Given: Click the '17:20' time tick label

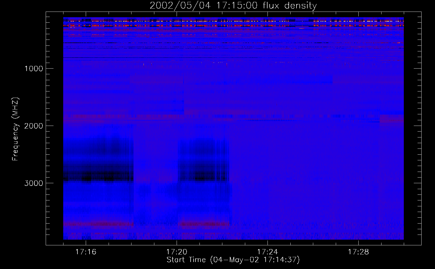Looking at the screenshot, I should click(177, 252).
